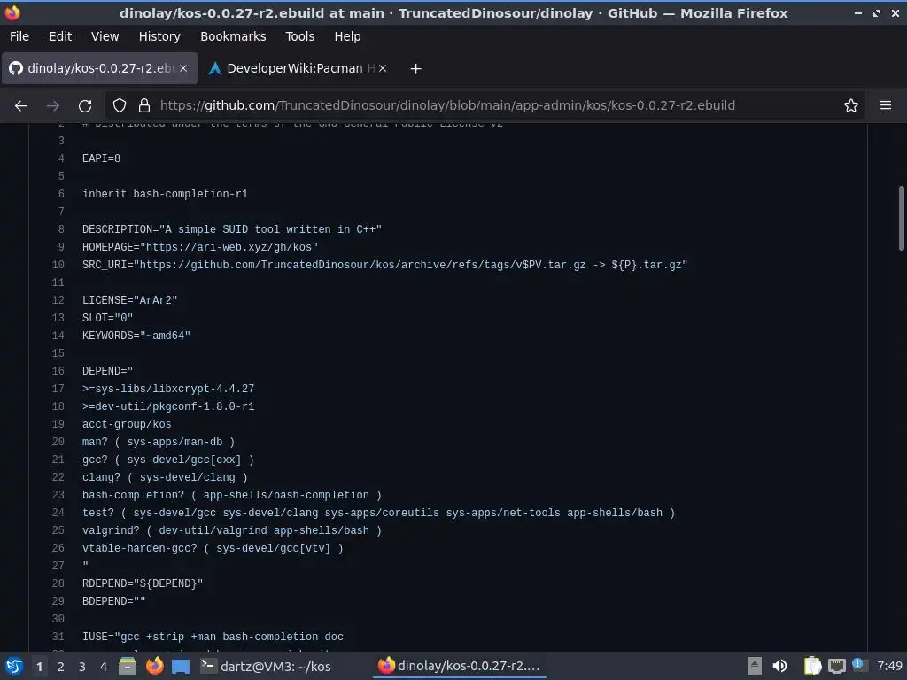Image resolution: width=907 pixels, height=680 pixels.
Task: Open the tracking protection shield icon
Action: point(120,106)
